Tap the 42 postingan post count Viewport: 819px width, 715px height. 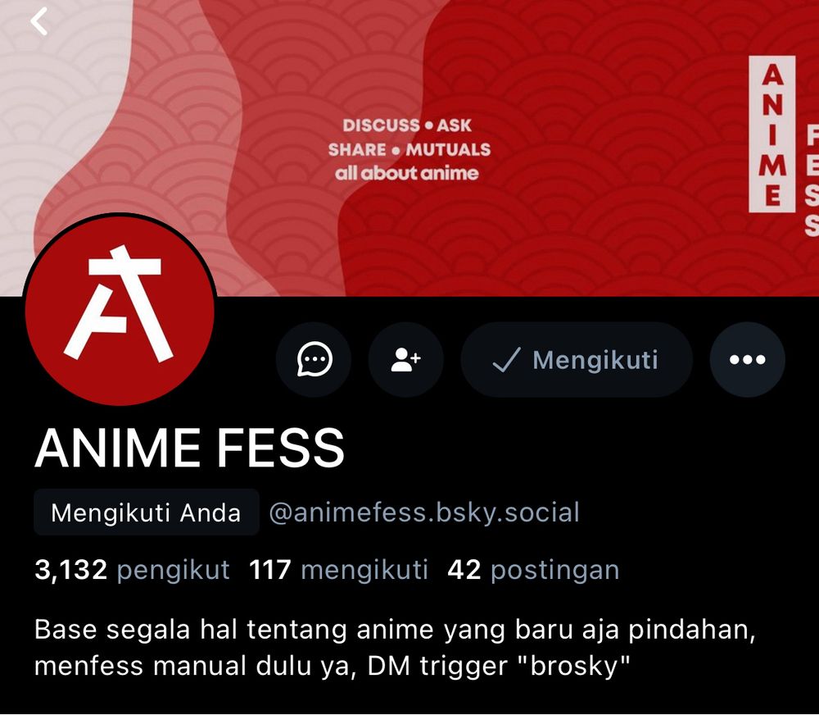pyautogui.click(x=533, y=570)
